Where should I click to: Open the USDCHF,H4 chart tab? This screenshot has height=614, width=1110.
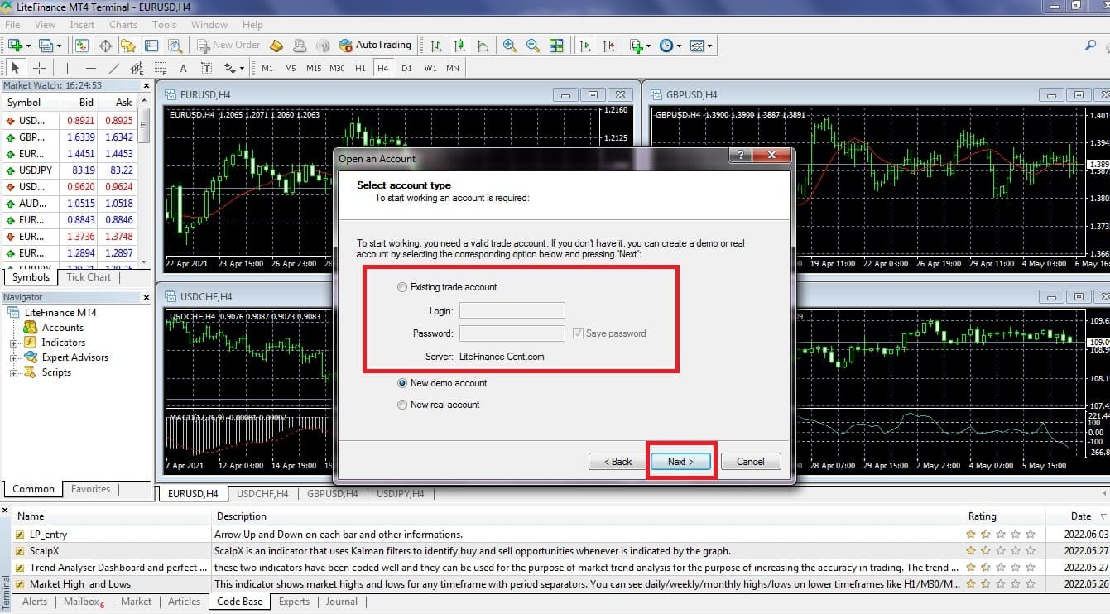tap(262, 494)
